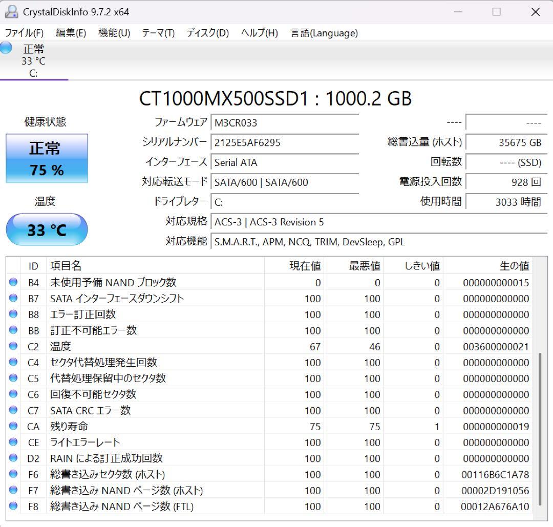This screenshot has height=527, width=553.
Task: Click the circular health indicator above drive C:
Action: pyautogui.click(x=5, y=48)
